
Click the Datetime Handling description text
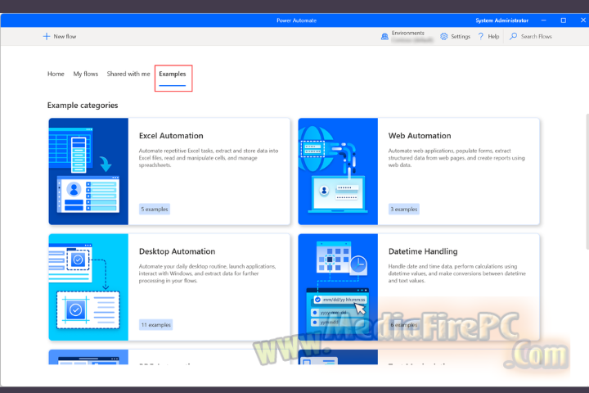457,273
